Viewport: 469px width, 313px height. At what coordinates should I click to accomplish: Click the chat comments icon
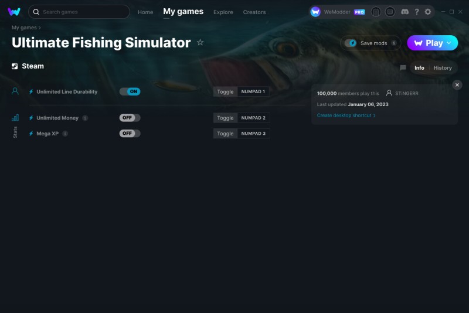403,67
